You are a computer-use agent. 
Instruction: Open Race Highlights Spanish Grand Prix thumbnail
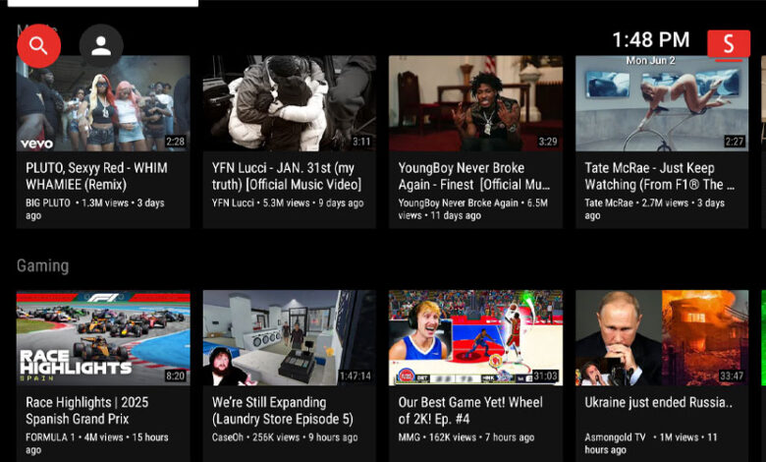coord(103,337)
